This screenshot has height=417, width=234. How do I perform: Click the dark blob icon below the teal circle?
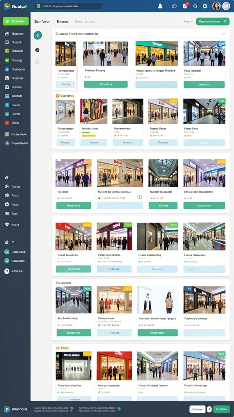click(x=37, y=50)
